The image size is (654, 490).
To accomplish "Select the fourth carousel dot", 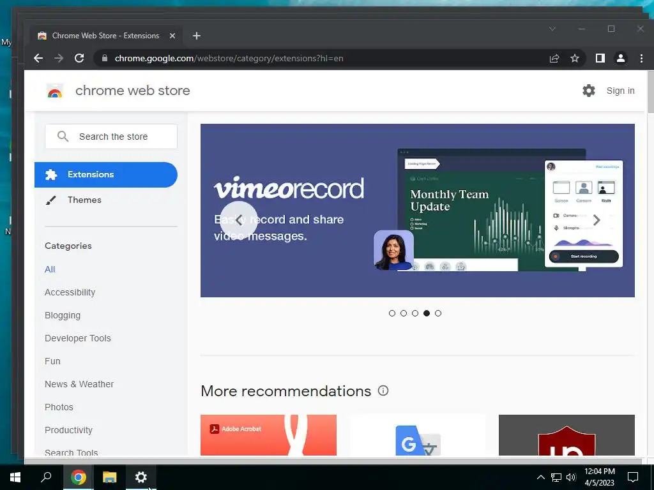I will pyautogui.click(x=426, y=313).
